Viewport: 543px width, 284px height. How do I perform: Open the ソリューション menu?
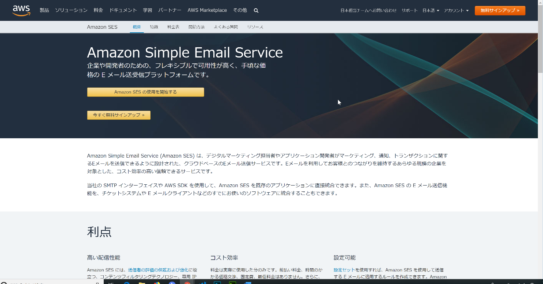click(71, 10)
